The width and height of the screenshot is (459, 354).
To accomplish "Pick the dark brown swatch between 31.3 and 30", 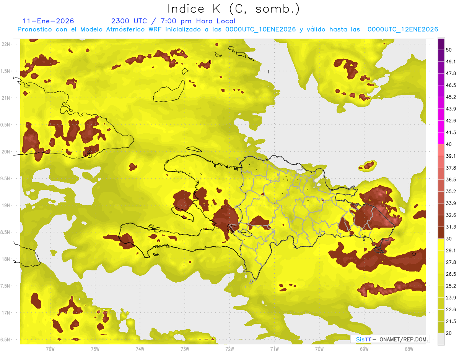I will (441, 233).
